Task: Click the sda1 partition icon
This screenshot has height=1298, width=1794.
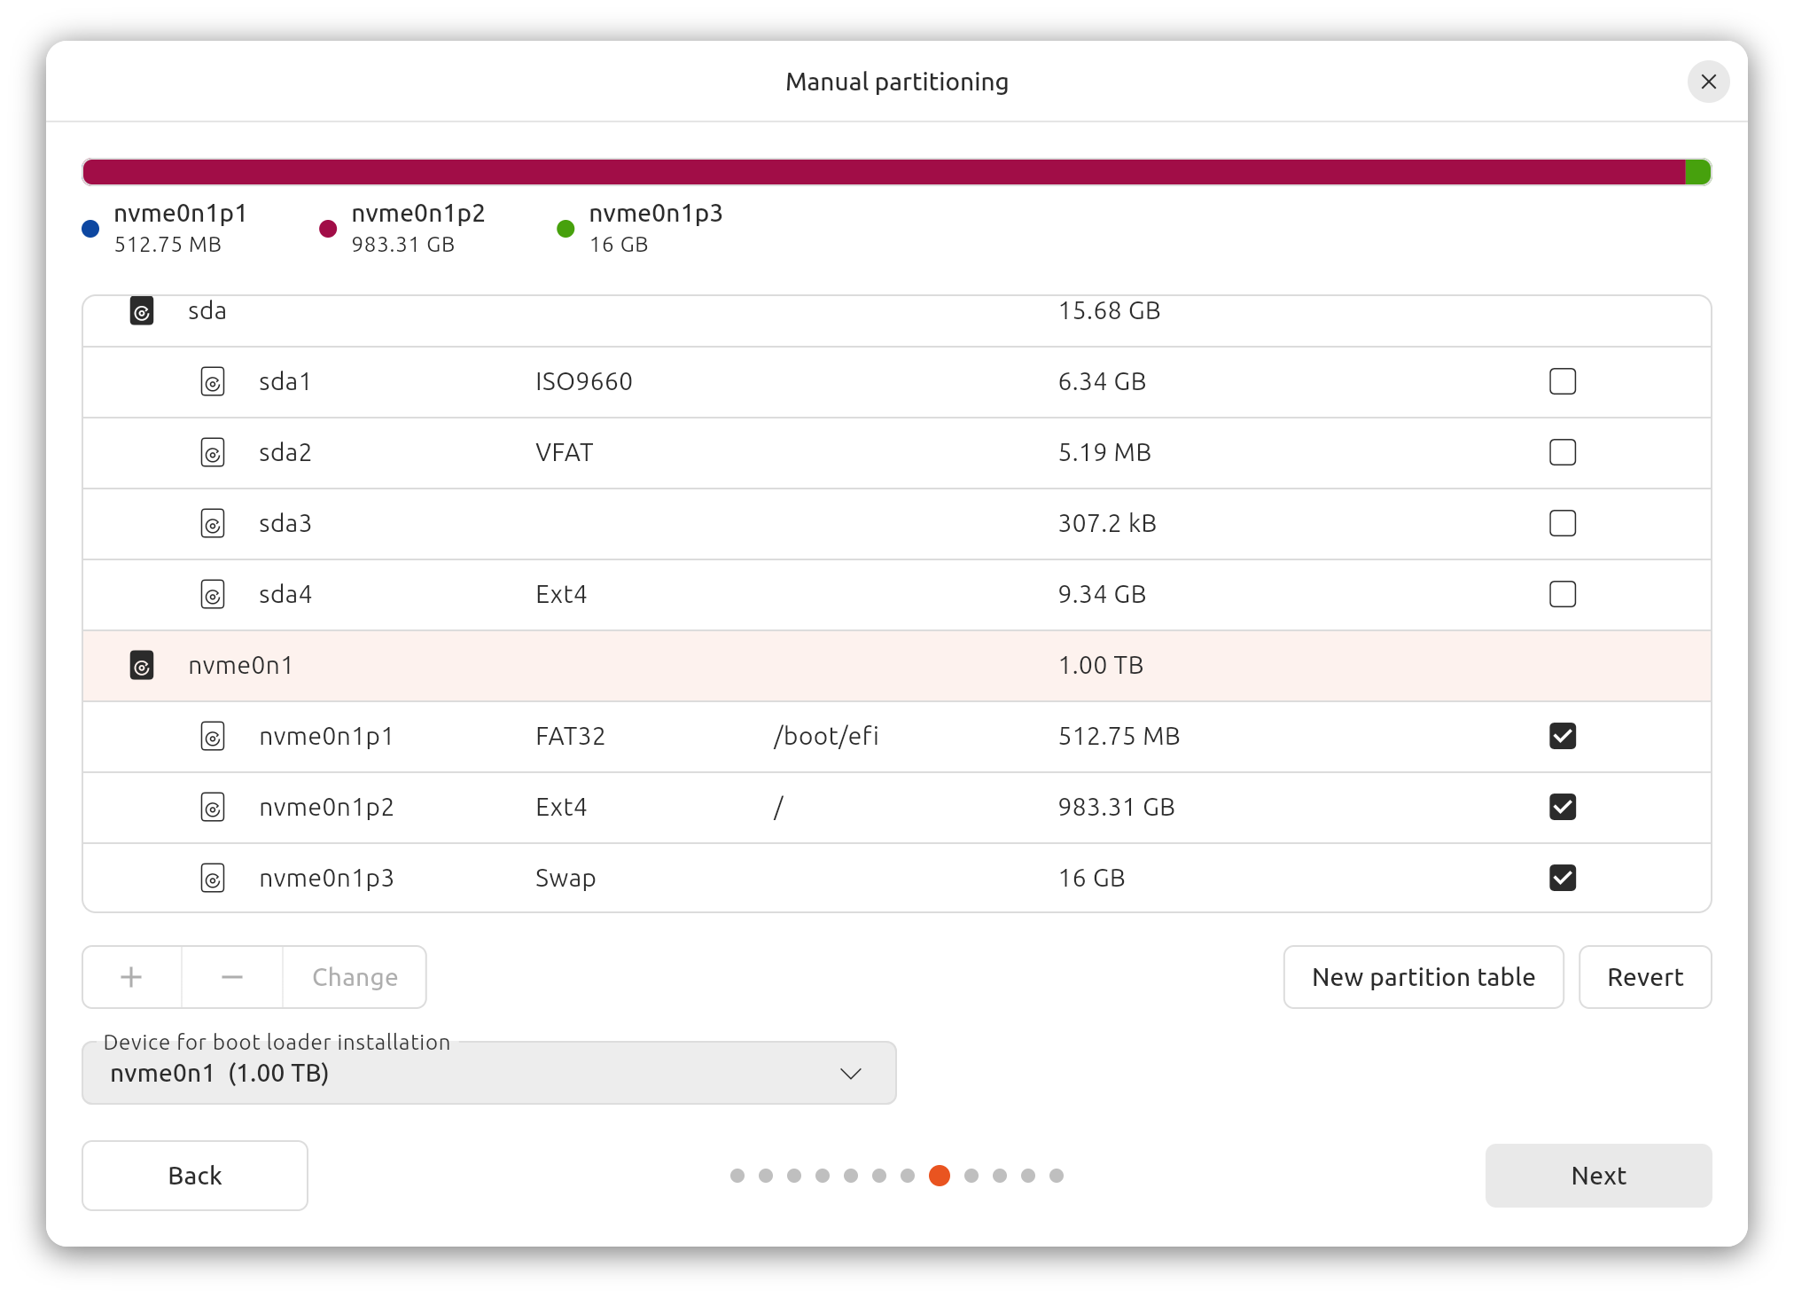Action: 213,382
